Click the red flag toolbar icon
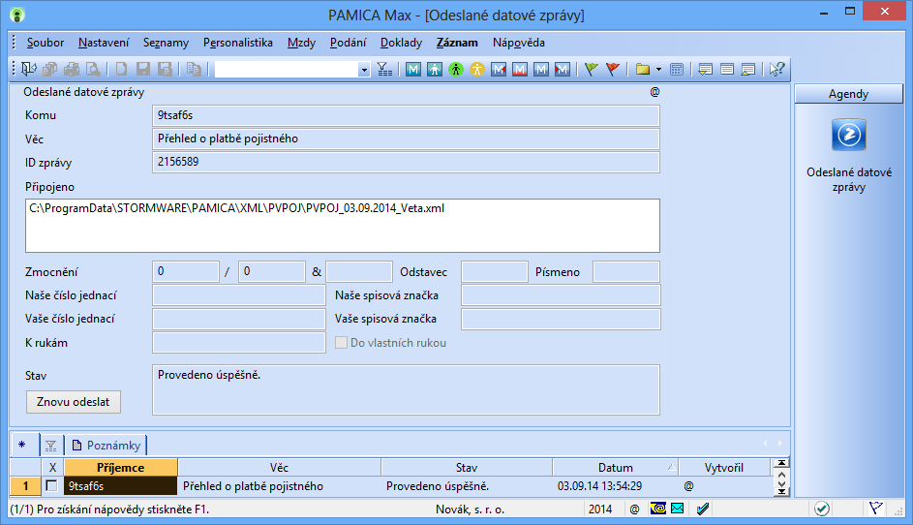Screen dimensions: 913x525 (613, 70)
